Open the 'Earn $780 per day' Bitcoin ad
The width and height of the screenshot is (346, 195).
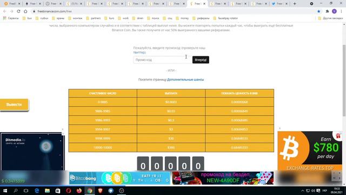[x=310, y=151]
